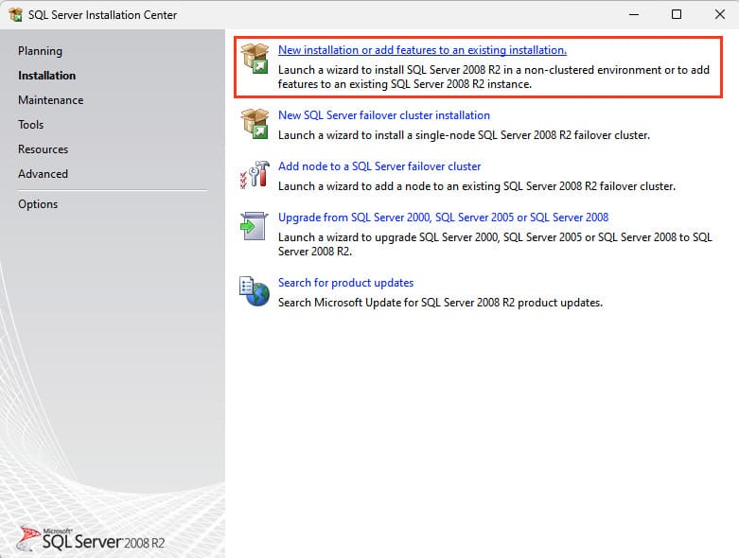Image resolution: width=739 pixels, height=558 pixels.
Task: Open the Planning section
Action: click(x=40, y=51)
